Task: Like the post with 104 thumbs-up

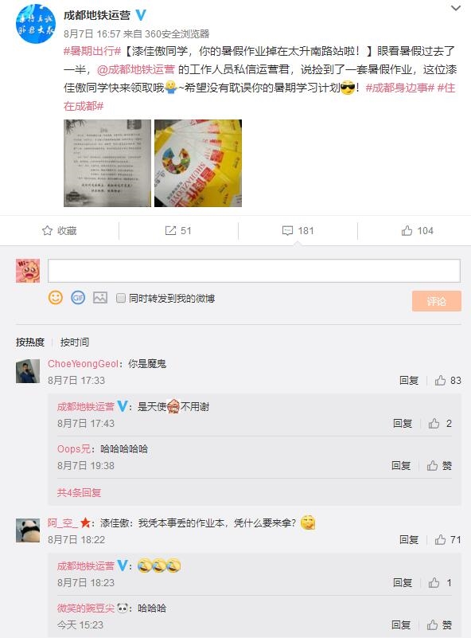Action: tap(407, 231)
